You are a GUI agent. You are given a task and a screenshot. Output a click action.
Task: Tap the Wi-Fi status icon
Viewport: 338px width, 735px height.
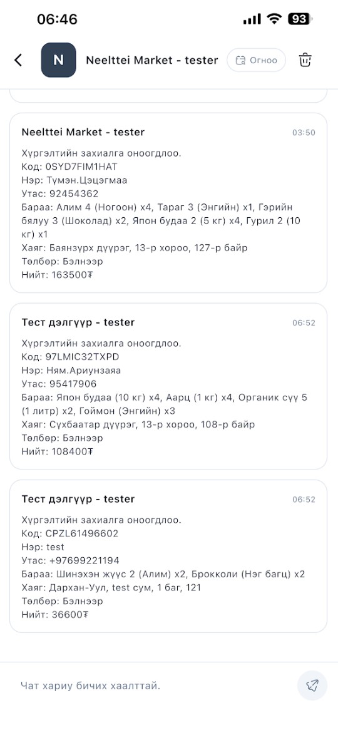point(273,19)
